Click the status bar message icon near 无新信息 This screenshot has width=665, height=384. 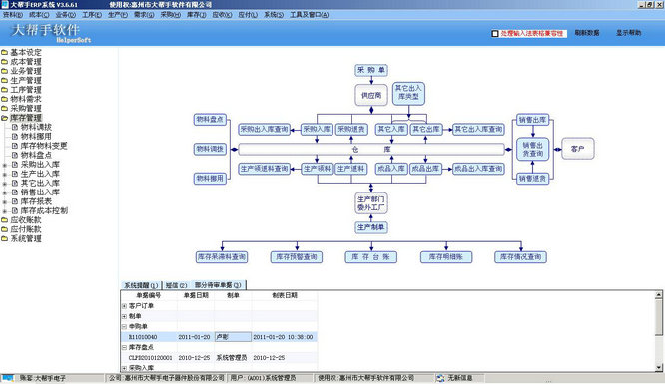440,378
